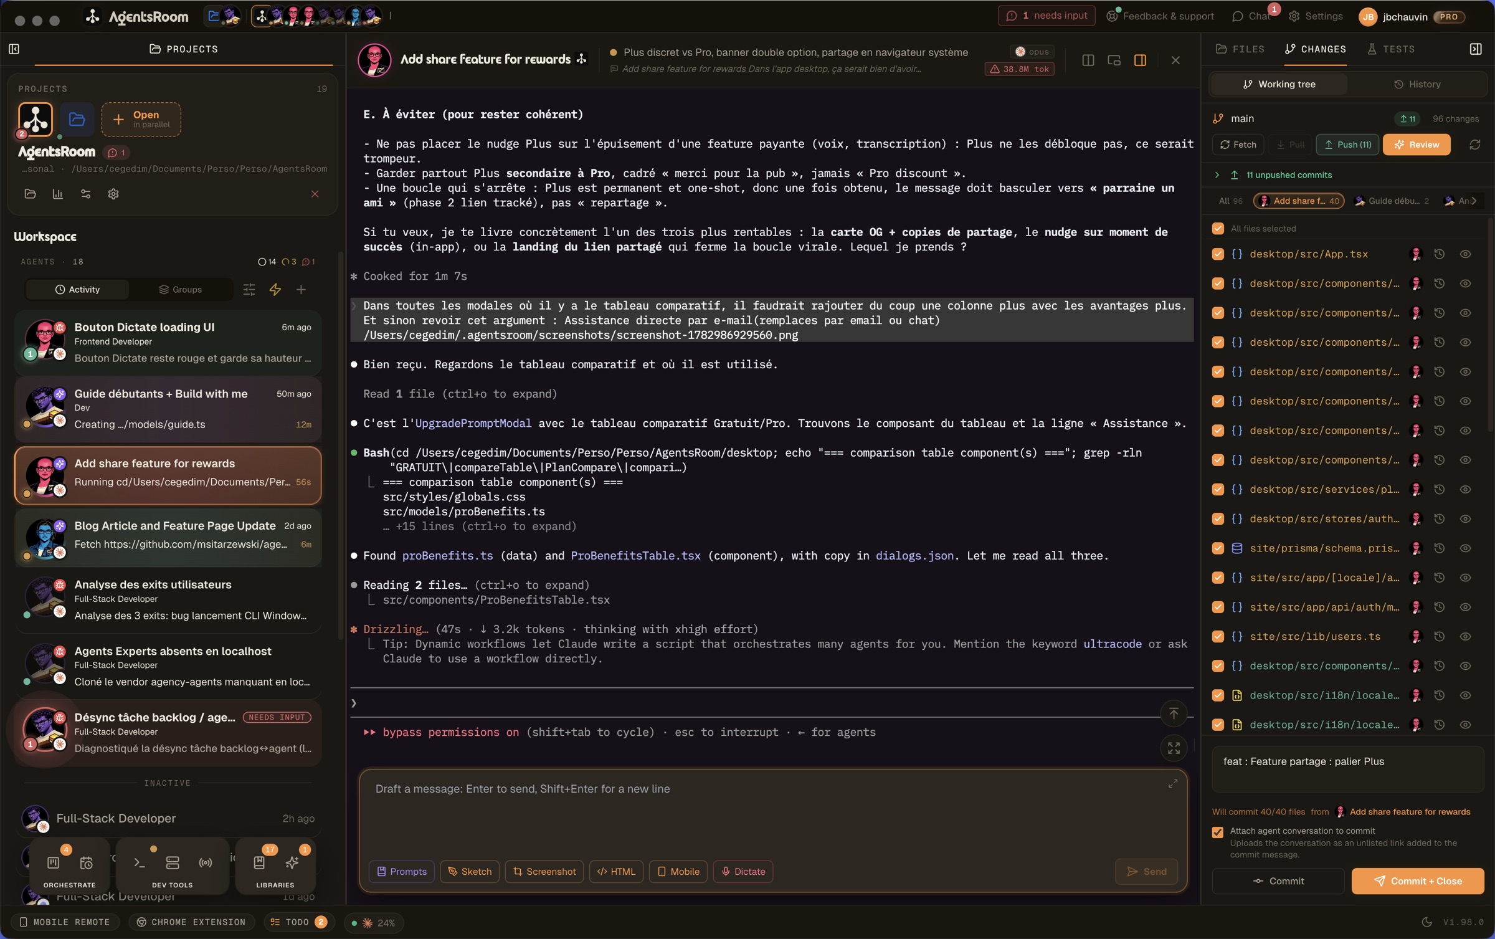Screen dimensions: 1495x939
Task: Switch to the Files tab
Action: (1240, 49)
